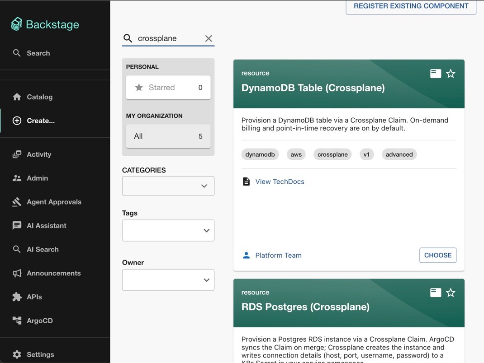484x363 pixels.
Task: Open the ArgoCD tree icon
Action: click(x=17, y=321)
